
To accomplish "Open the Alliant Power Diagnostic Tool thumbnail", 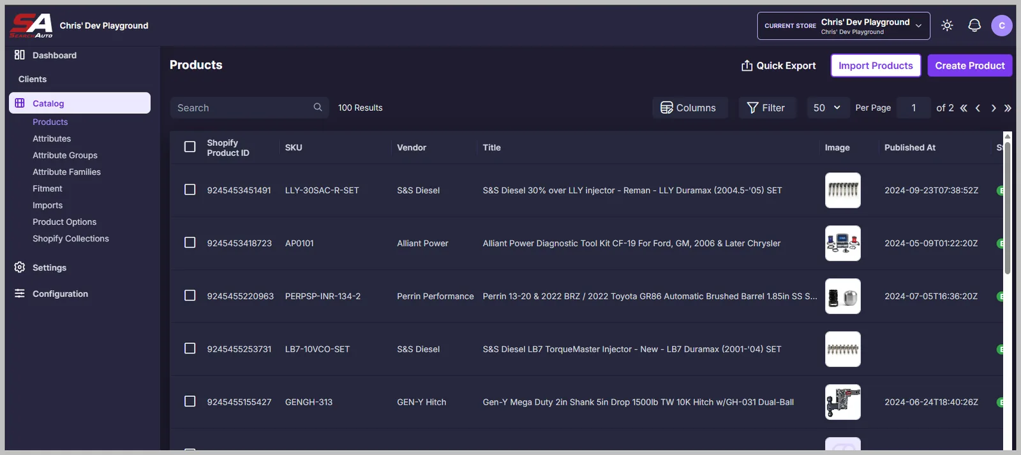I will (842, 243).
